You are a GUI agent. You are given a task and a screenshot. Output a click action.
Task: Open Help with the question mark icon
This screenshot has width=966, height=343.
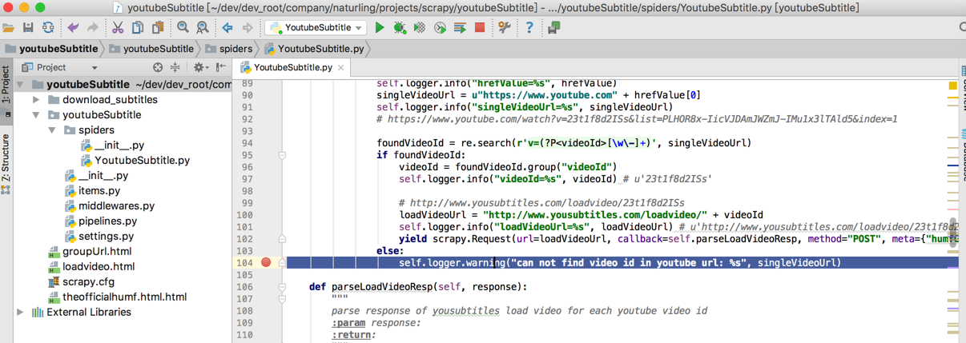point(529,28)
